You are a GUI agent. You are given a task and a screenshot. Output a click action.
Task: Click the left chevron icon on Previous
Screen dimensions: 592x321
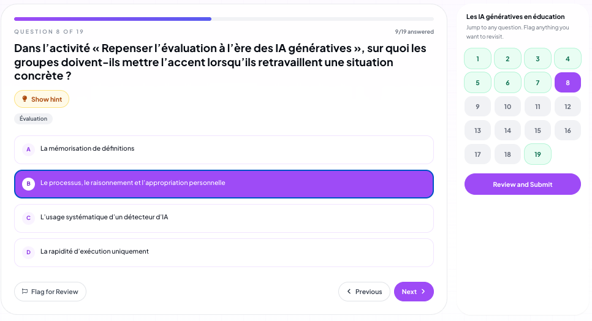[349, 291]
